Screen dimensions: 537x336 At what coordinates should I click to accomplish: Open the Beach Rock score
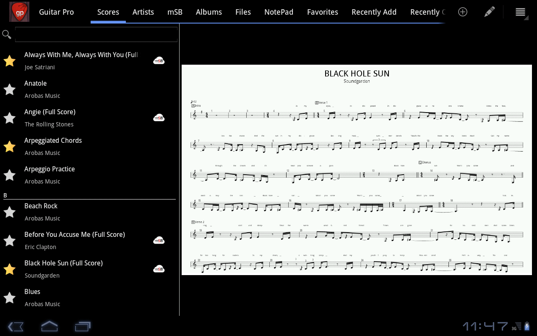coord(41,206)
